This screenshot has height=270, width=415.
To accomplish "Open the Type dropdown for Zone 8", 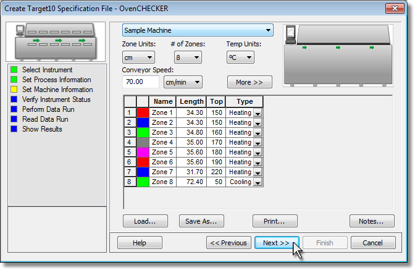I will tap(258, 182).
